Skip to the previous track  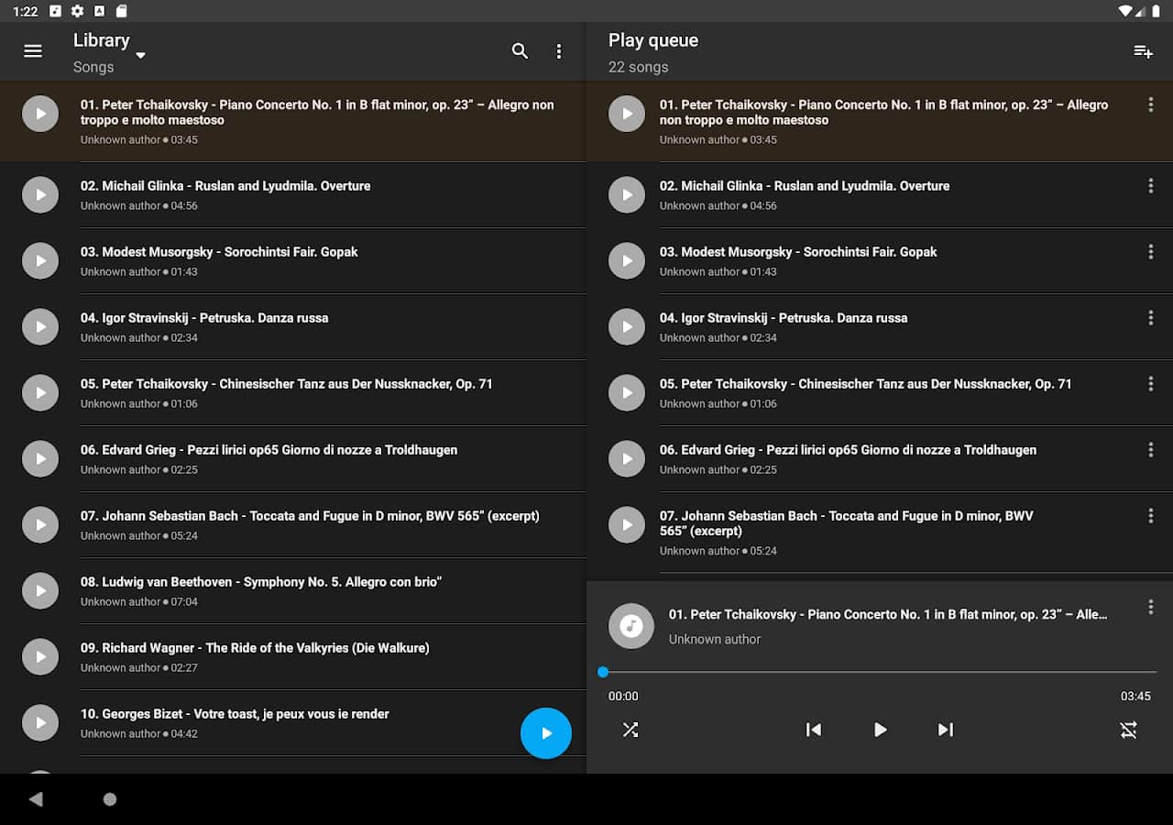[x=813, y=730]
